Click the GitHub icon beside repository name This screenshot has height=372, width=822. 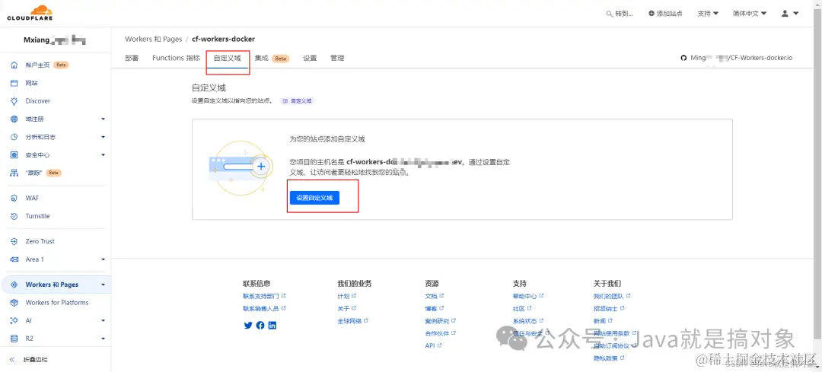tap(683, 58)
